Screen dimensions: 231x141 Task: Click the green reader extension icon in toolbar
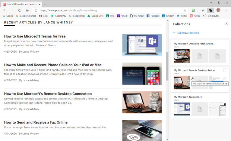[193, 10]
